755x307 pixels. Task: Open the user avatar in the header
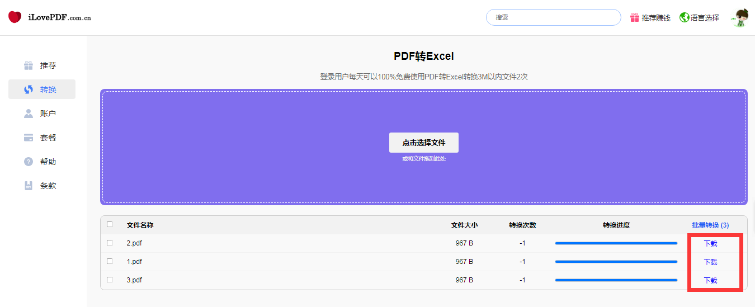coord(739,17)
